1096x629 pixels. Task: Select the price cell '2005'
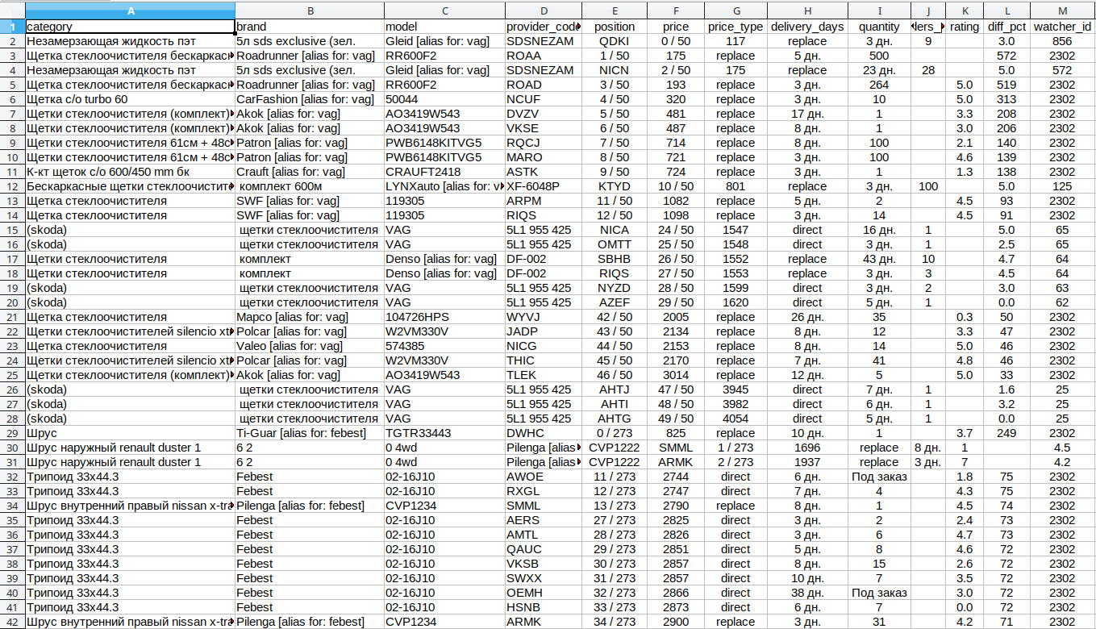pos(676,317)
